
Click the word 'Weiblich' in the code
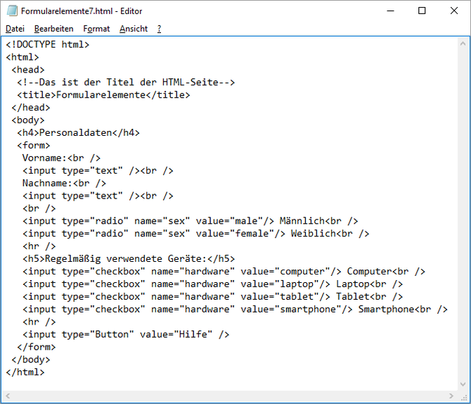pos(313,234)
